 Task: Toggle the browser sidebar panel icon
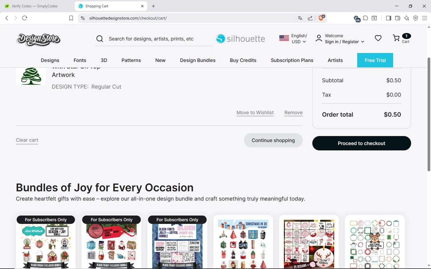(x=388, y=18)
